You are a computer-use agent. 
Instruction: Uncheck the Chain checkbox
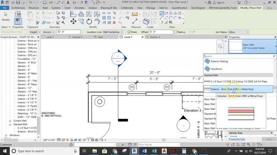coord(129,32)
